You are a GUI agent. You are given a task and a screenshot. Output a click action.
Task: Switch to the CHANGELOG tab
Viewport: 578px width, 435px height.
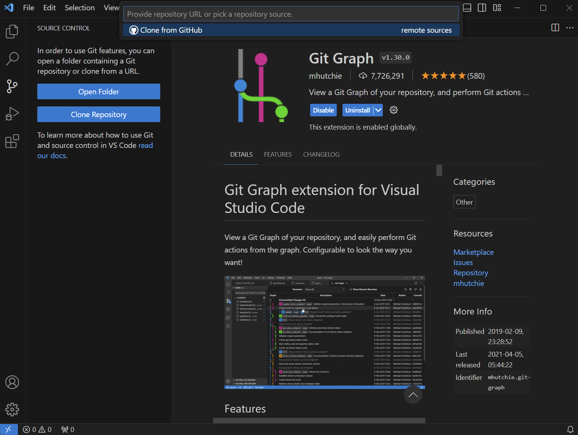pyautogui.click(x=321, y=154)
